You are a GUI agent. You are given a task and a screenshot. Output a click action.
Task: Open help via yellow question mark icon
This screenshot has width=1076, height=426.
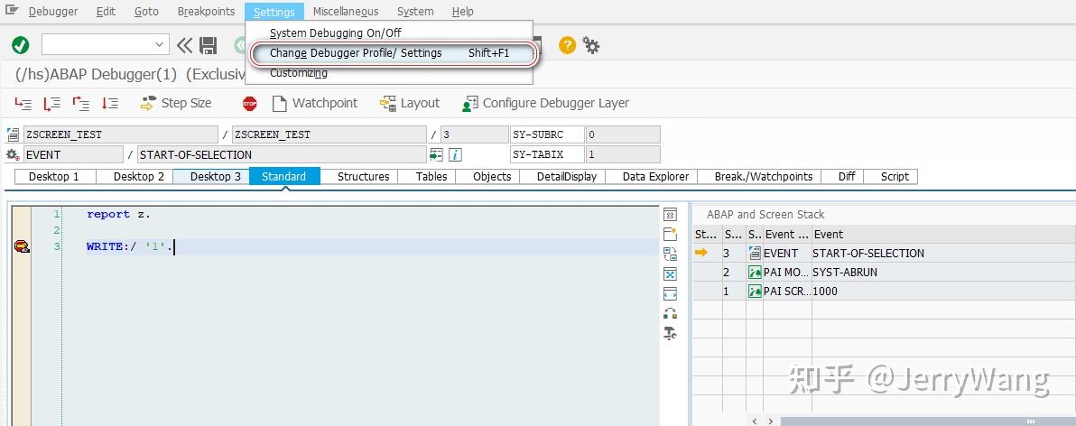click(x=567, y=46)
